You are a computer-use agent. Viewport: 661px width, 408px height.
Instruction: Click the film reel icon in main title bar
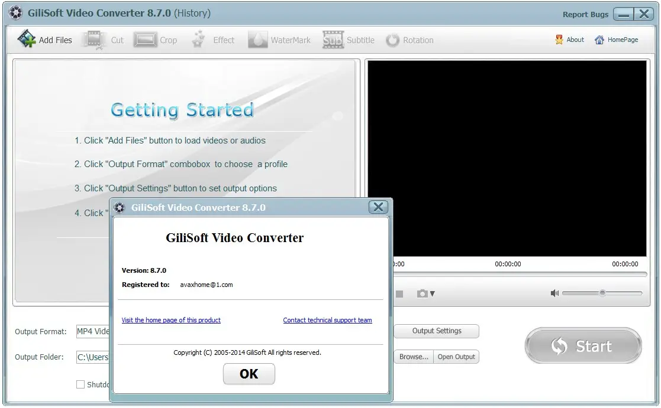click(15, 13)
